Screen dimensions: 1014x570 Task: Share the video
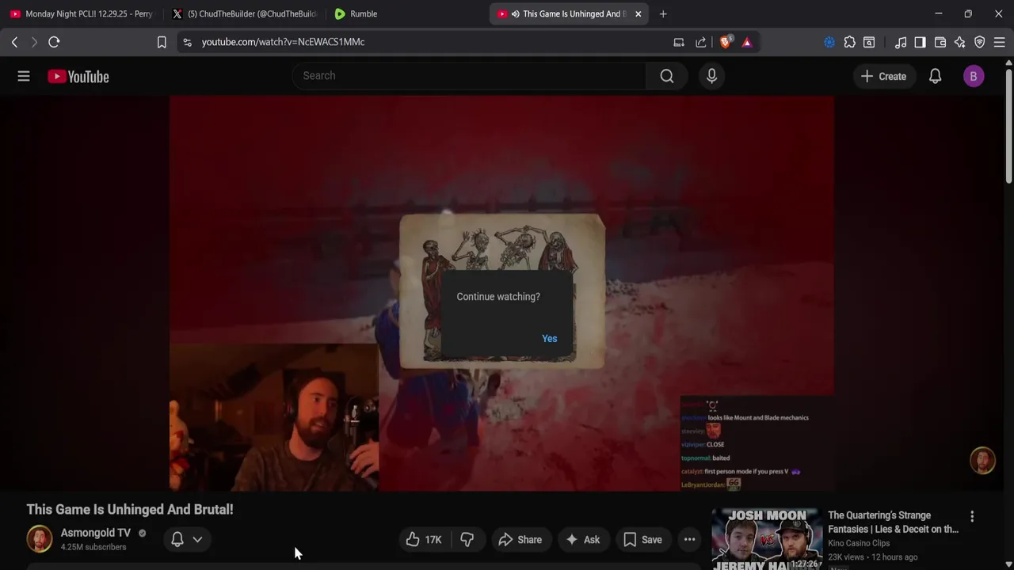point(520,540)
